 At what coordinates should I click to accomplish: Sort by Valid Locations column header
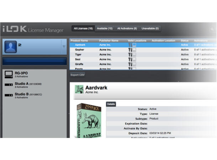pyautogui.click(x=137, y=41)
